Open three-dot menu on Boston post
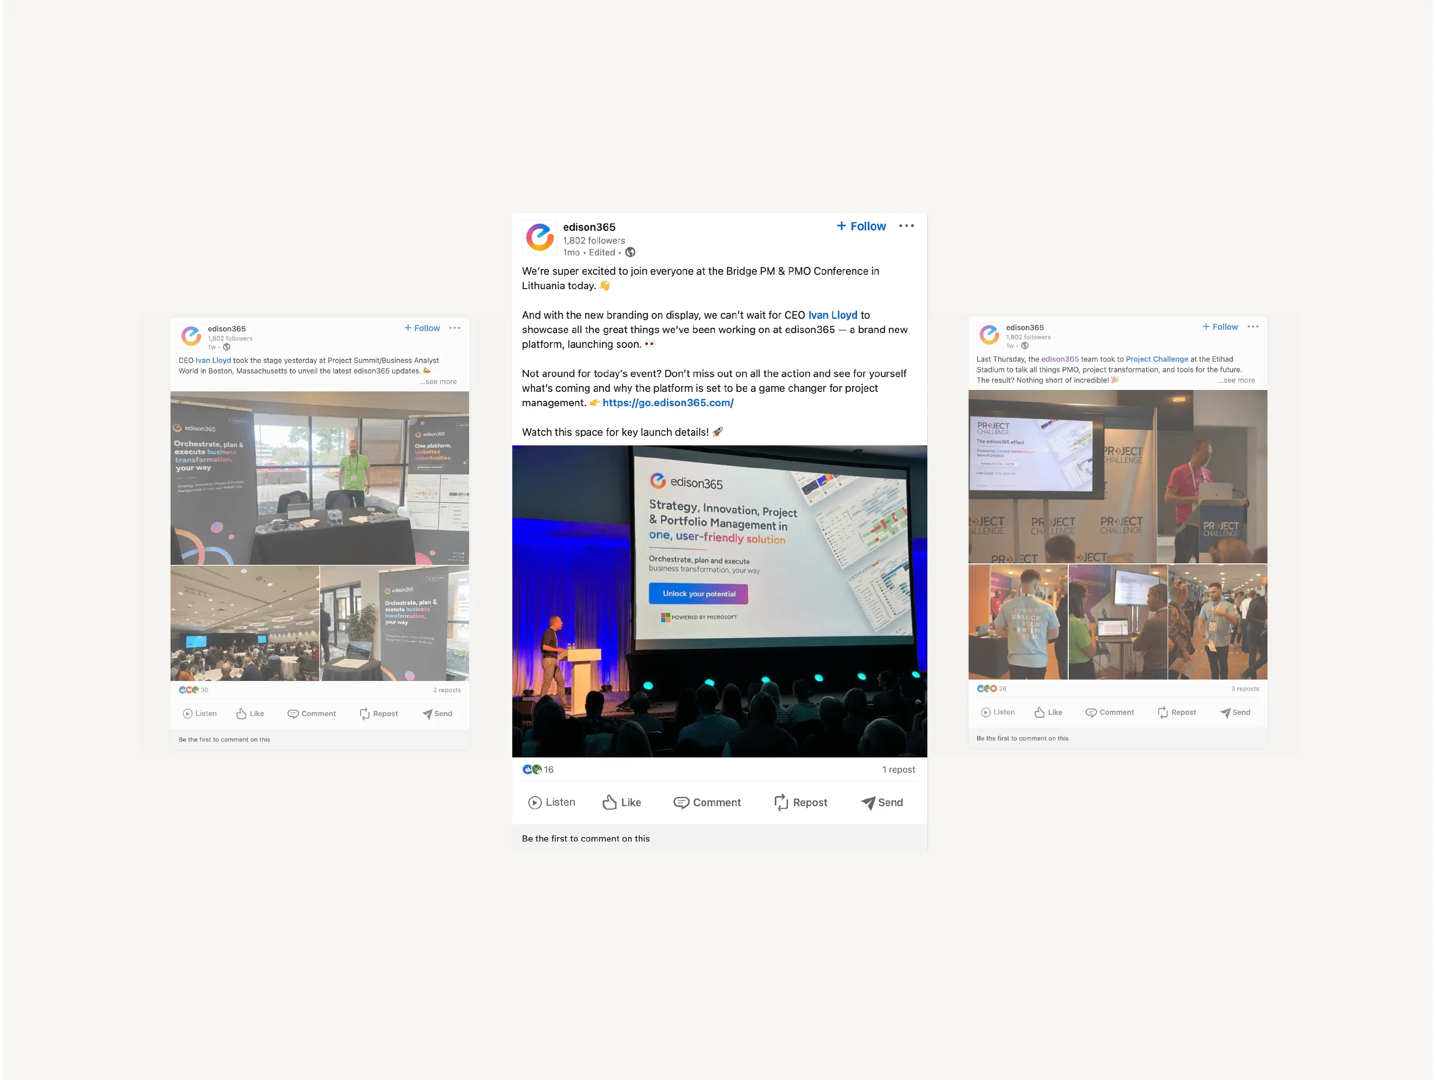 click(x=454, y=328)
